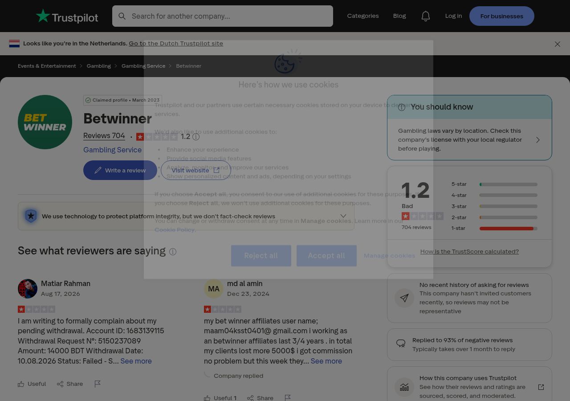Click the Betwinner company logo

click(x=45, y=122)
